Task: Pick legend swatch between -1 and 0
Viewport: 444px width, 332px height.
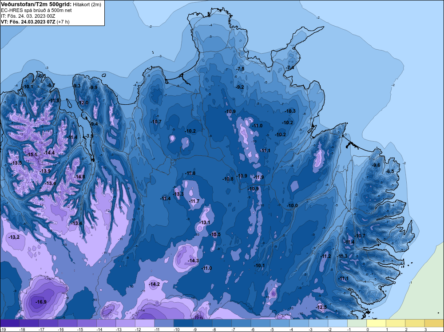Action: [357, 323]
